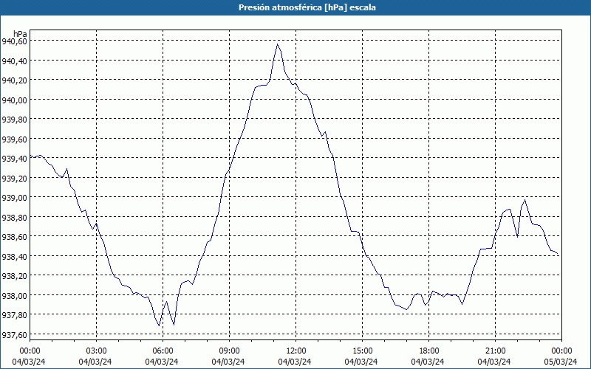Click the 938,80 pressure label

point(14,217)
